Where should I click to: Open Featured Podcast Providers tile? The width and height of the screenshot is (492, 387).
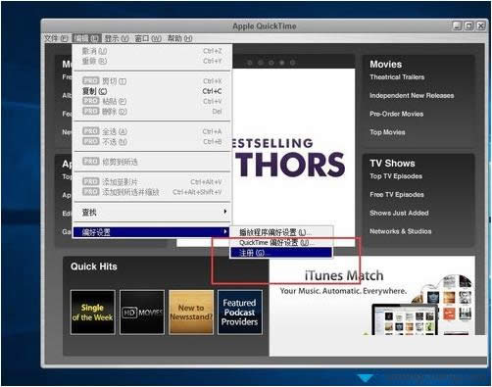coord(240,313)
